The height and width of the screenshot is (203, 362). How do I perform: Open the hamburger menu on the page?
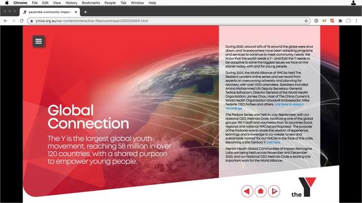coord(38,41)
